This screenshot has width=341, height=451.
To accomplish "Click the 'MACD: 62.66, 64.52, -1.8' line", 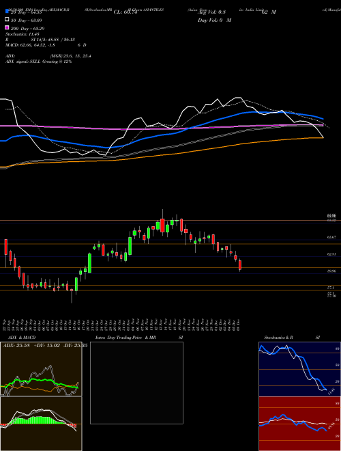I will tap(30, 45).
